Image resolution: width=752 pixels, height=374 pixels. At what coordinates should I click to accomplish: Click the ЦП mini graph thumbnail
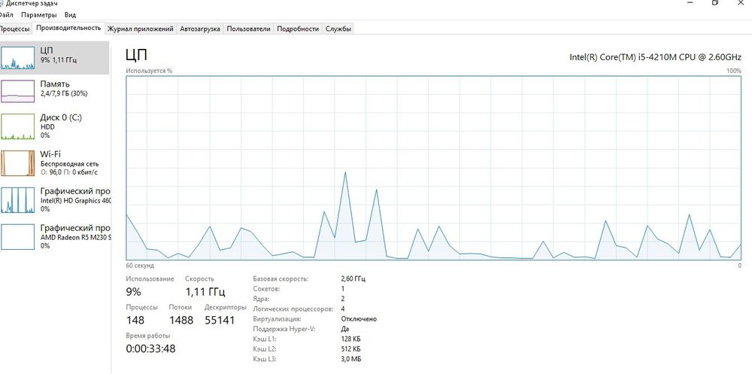18,58
